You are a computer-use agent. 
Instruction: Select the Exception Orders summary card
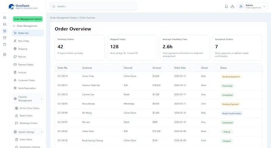(237, 48)
